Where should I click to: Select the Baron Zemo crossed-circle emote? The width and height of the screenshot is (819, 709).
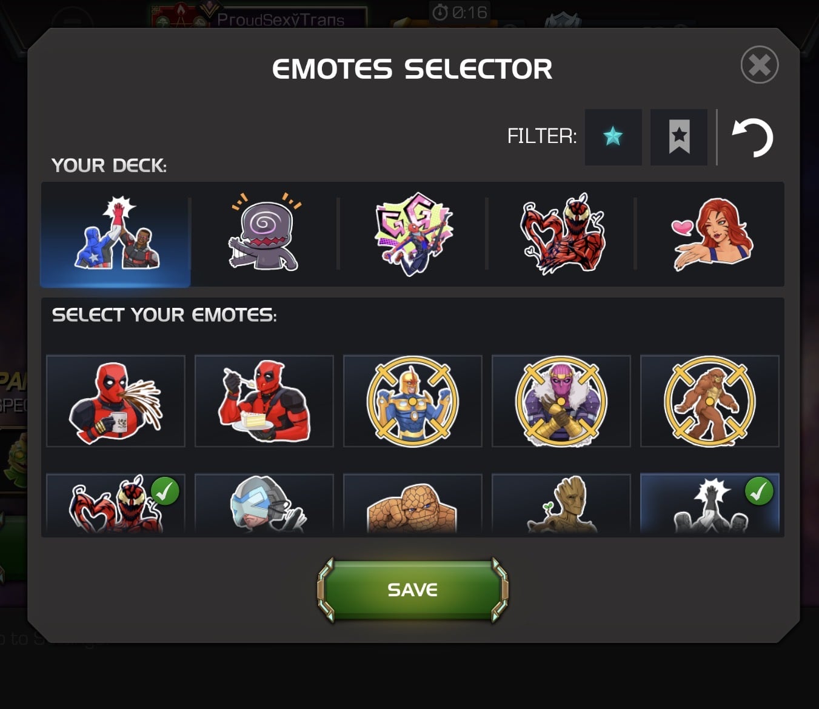point(561,401)
